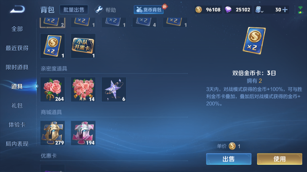
Task: Select the red rose bouquet item
Action: tap(53, 89)
